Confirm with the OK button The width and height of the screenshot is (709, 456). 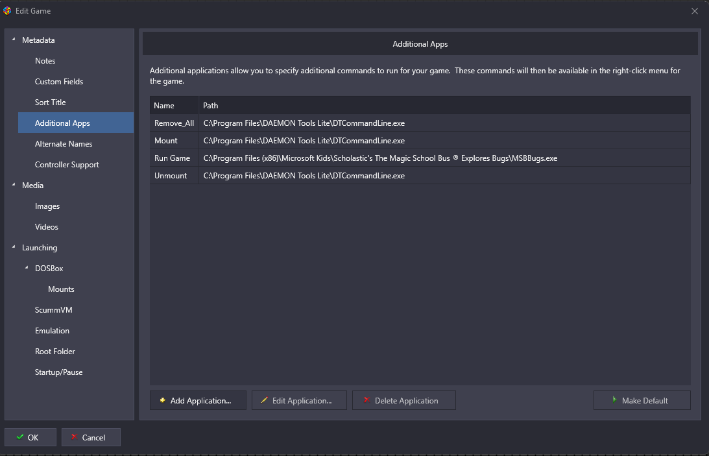point(30,437)
